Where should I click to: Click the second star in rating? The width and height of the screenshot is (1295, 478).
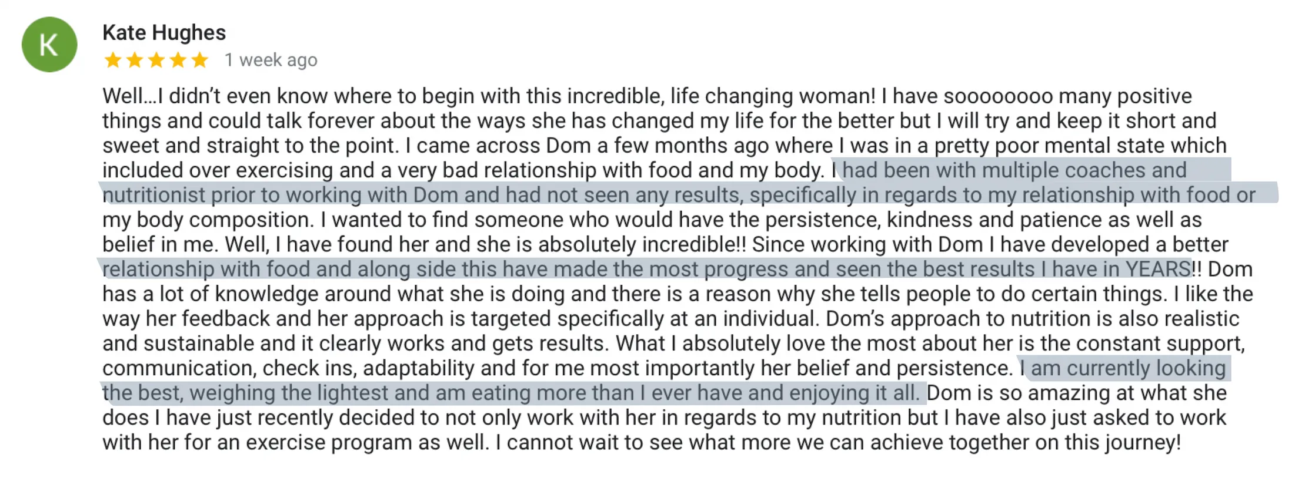click(135, 60)
